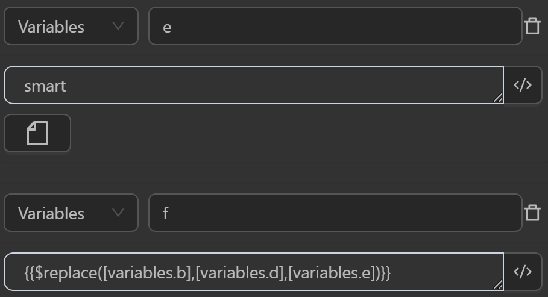Screen dimensions: 548x297
Task: Place cursor on the $replace function name
Action: click(x=67, y=273)
